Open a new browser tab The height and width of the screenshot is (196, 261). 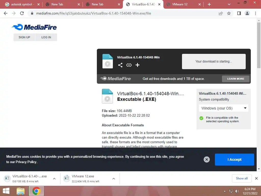coord(209,5)
